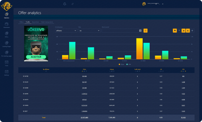Screen dimensions: 202x122
Task: Expand the General group affiliates dropdown
Action: point(66,30)
